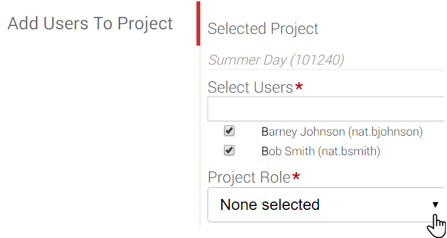Click the checkmark icon beside Barney Johnson
Image resolution: width=447 pixels, height=238 pixels.
[x=229, y=130]
